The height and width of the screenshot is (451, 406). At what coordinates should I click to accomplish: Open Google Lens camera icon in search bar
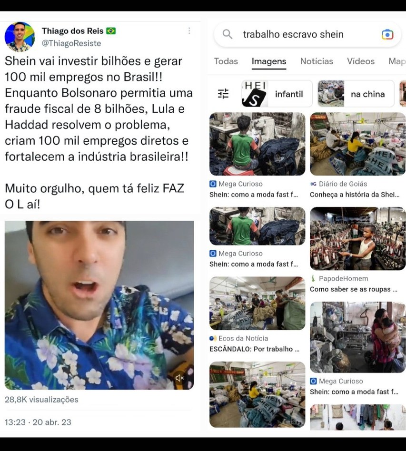[387, 35]
